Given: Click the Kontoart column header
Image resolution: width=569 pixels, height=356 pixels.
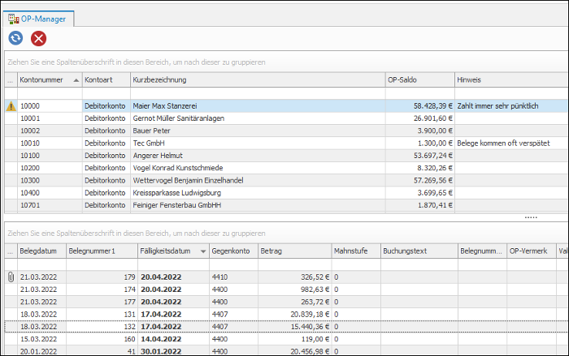Looking at the screenshot, I should (106, 80).
